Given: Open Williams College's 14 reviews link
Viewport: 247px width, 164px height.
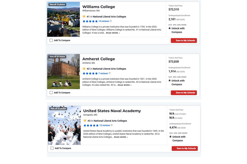Looking at the screenshot, I should click(x=103, y=21).
